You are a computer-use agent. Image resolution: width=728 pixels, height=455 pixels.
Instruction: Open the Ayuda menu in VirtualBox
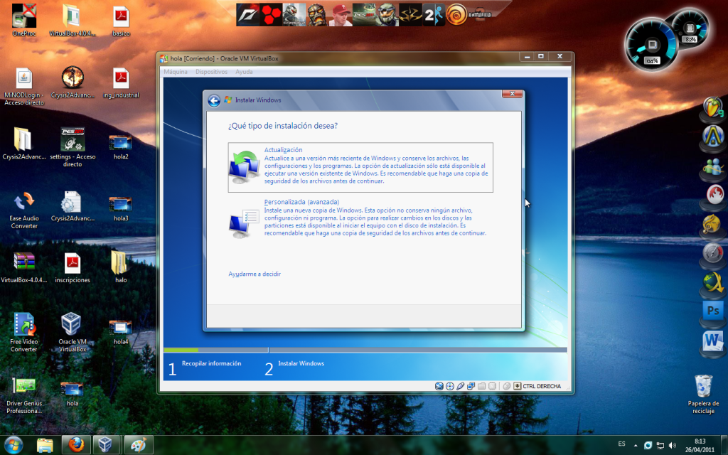point(244,72)
